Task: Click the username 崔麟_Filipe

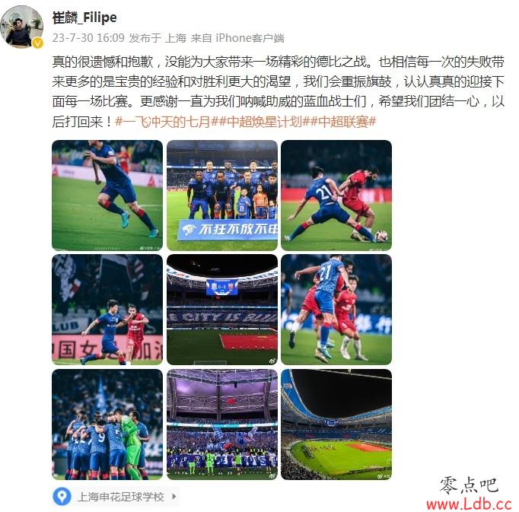Action: (x=84, y=17)
